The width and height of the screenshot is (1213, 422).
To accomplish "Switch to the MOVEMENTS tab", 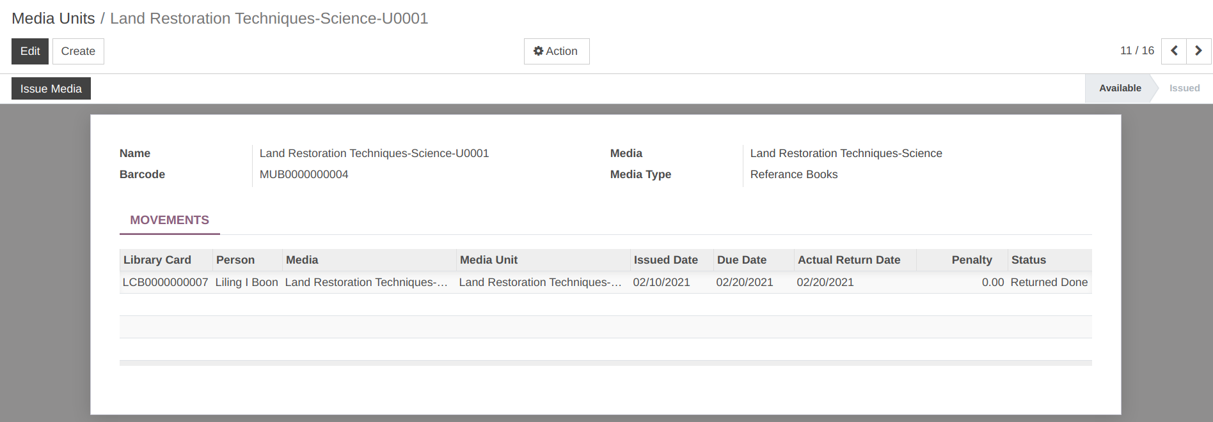I will (x=170, y=220).
